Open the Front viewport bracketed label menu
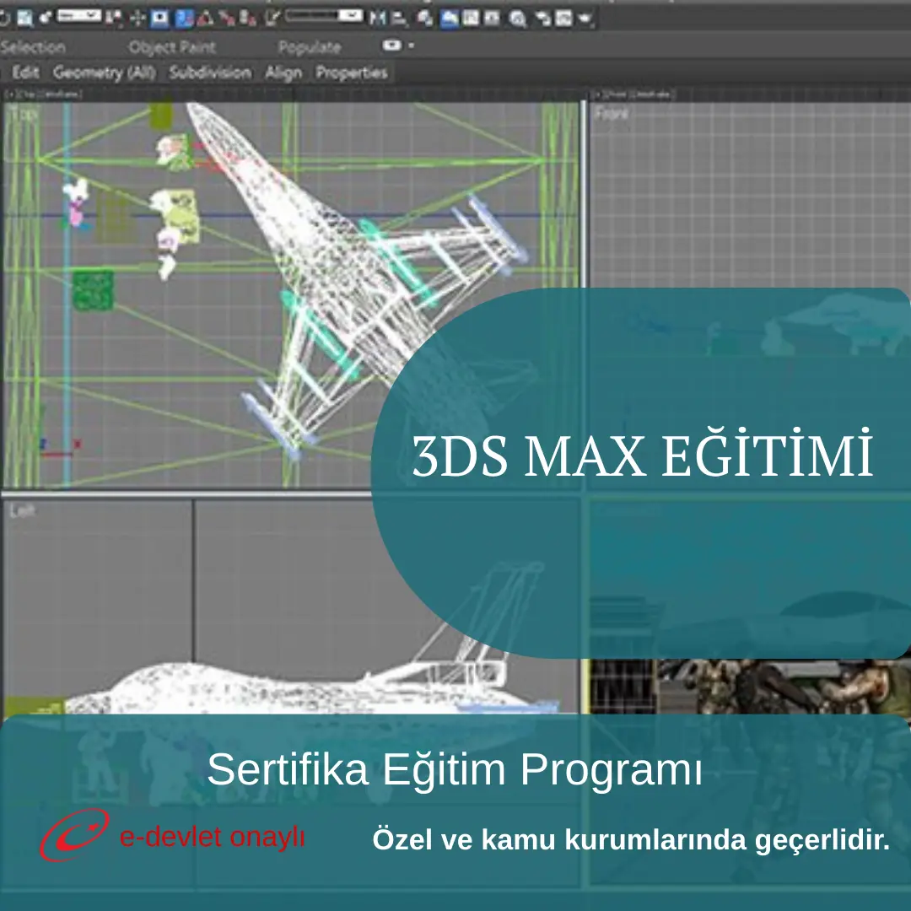This screenshot has height=911, width=911. (x=633, y=94)
